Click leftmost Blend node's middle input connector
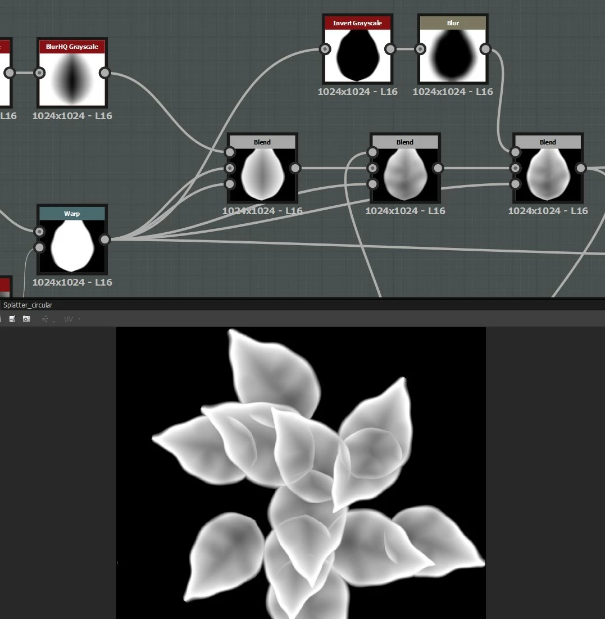 (230, 168)
